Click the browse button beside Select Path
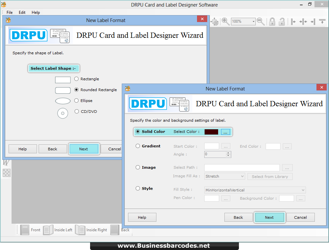This screenshot has height=250, width=329. pos(287,168)
